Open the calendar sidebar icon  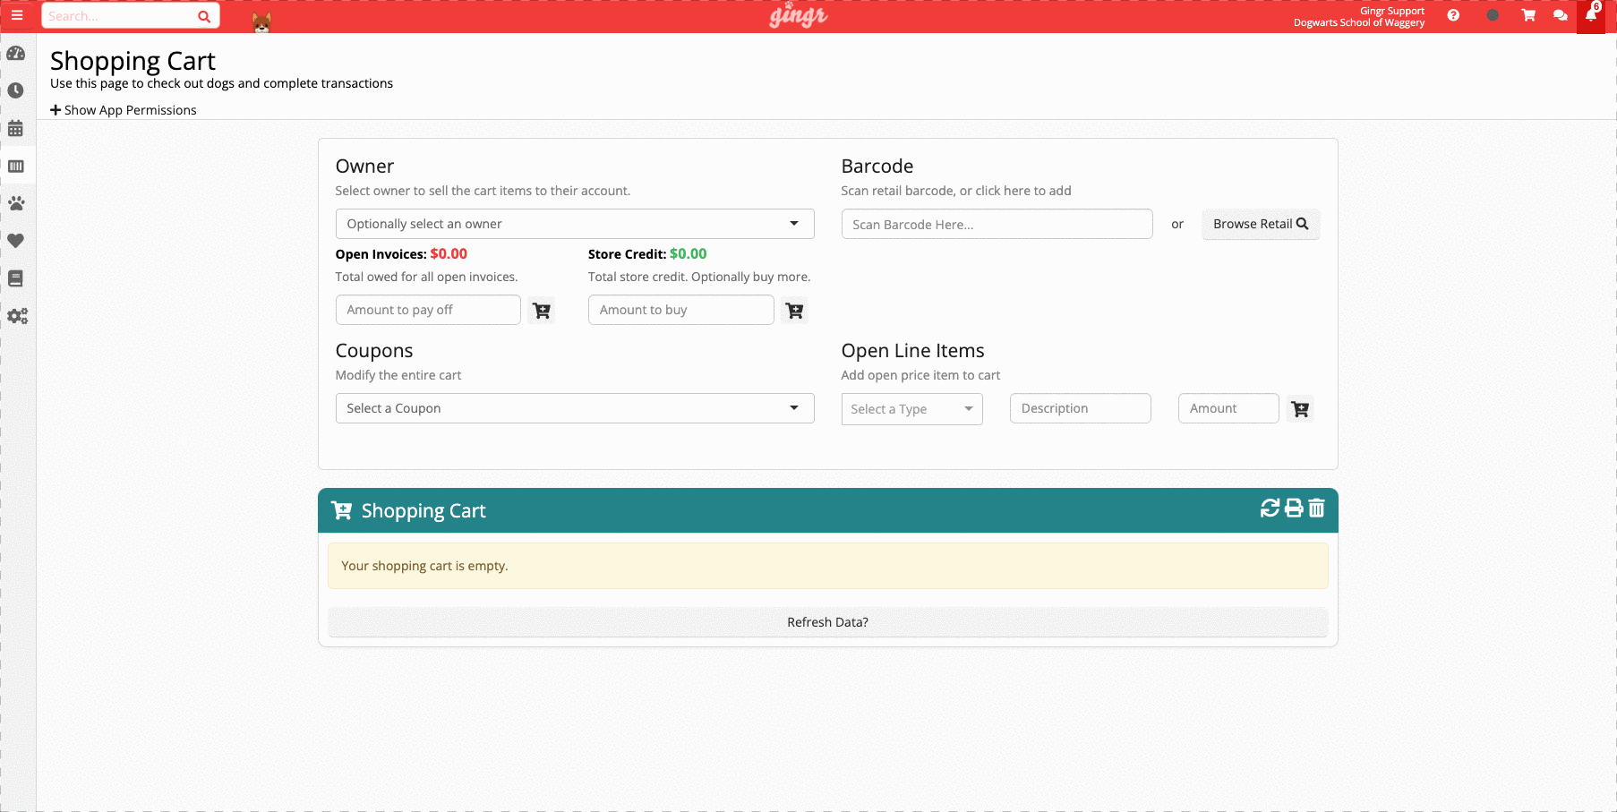pyautogui.click(x=16, y=128)
